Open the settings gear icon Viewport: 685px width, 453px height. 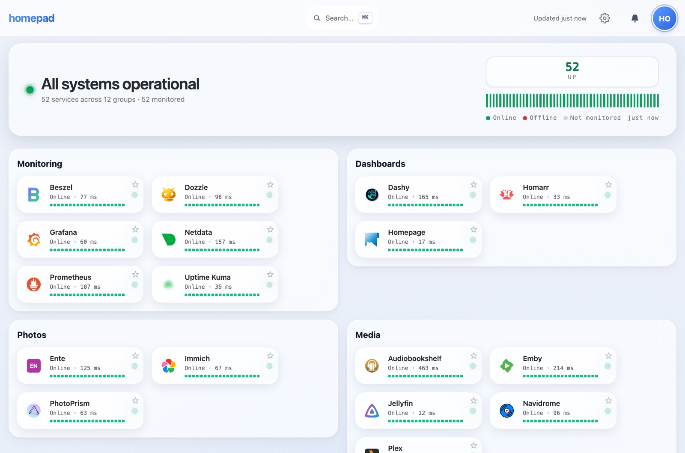(x=605, y=18)
